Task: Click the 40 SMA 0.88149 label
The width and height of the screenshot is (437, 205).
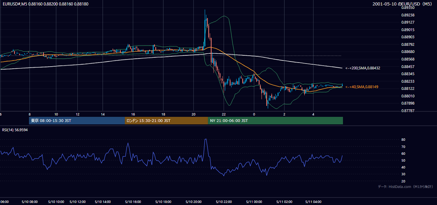Action: [362, 87]
